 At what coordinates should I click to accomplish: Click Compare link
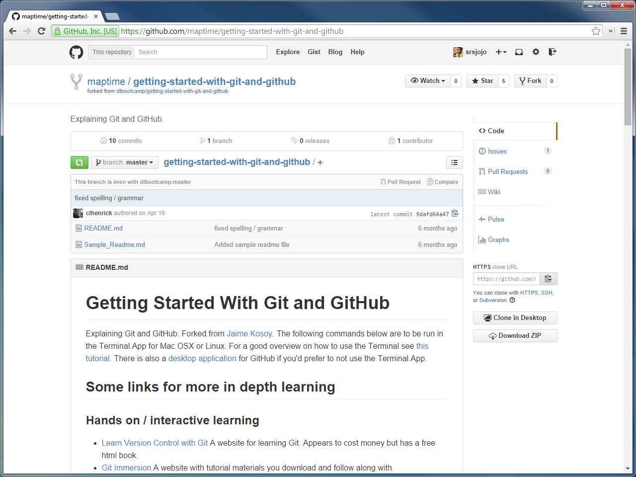[x=443, y=182]
